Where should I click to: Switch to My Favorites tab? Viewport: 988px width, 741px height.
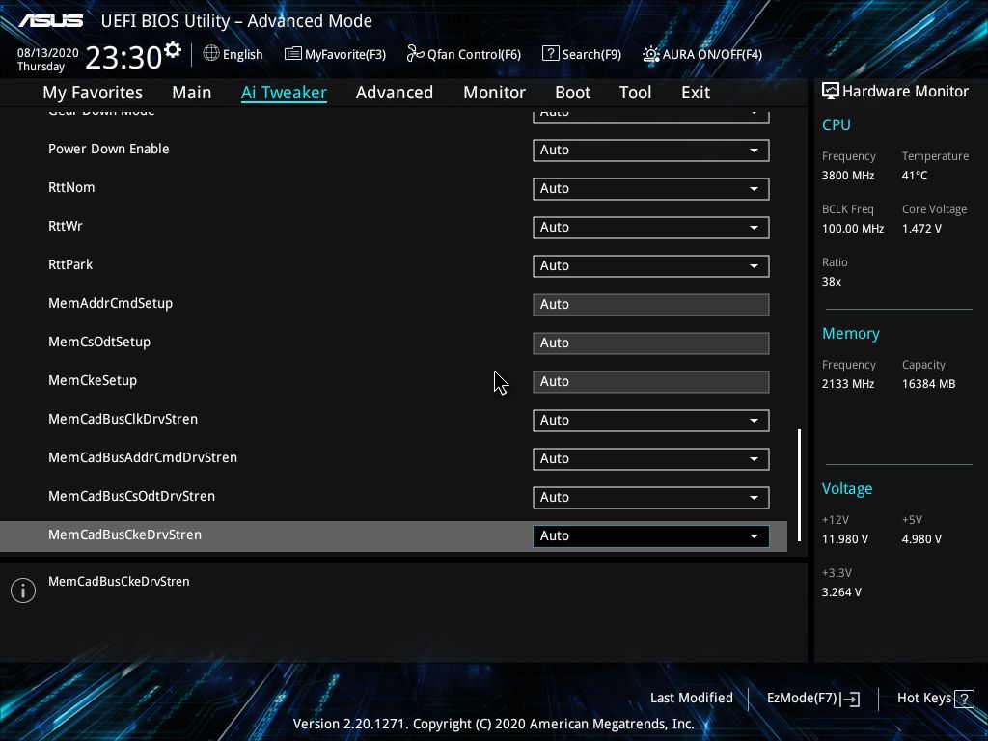coord(93,93)
